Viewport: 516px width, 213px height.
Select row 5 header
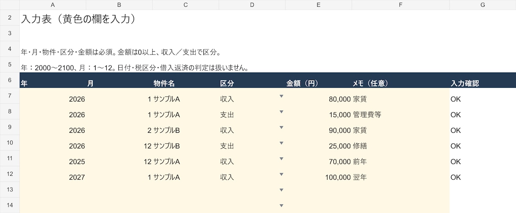(x=10, y=65)
